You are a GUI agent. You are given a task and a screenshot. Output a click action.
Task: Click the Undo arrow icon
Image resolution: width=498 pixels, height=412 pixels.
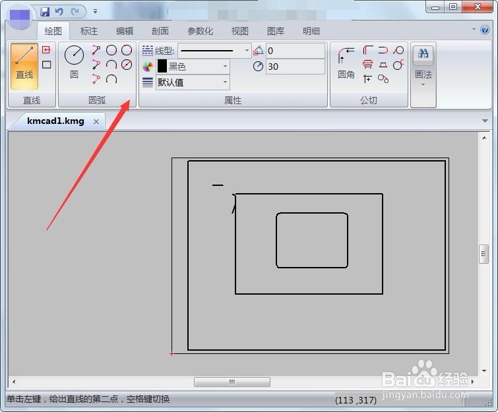coord(59,12)
